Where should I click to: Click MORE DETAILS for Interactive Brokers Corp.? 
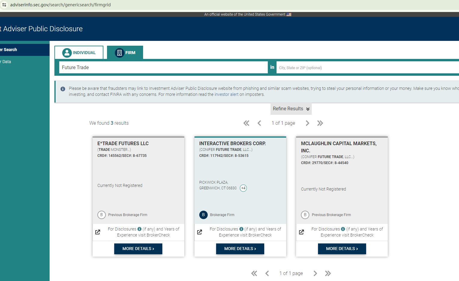240,249
